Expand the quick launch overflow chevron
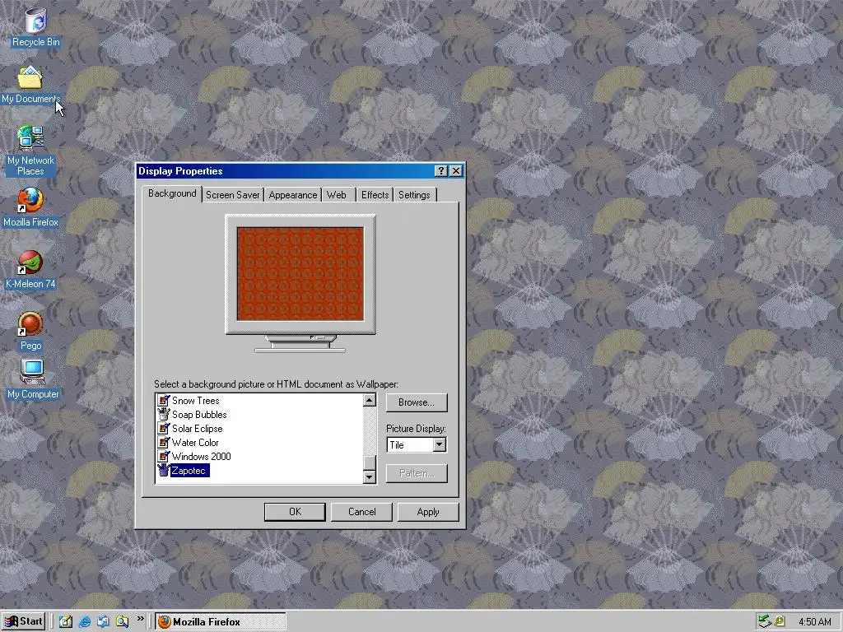This screenshot has width=843, height=632. pos(140,619)
